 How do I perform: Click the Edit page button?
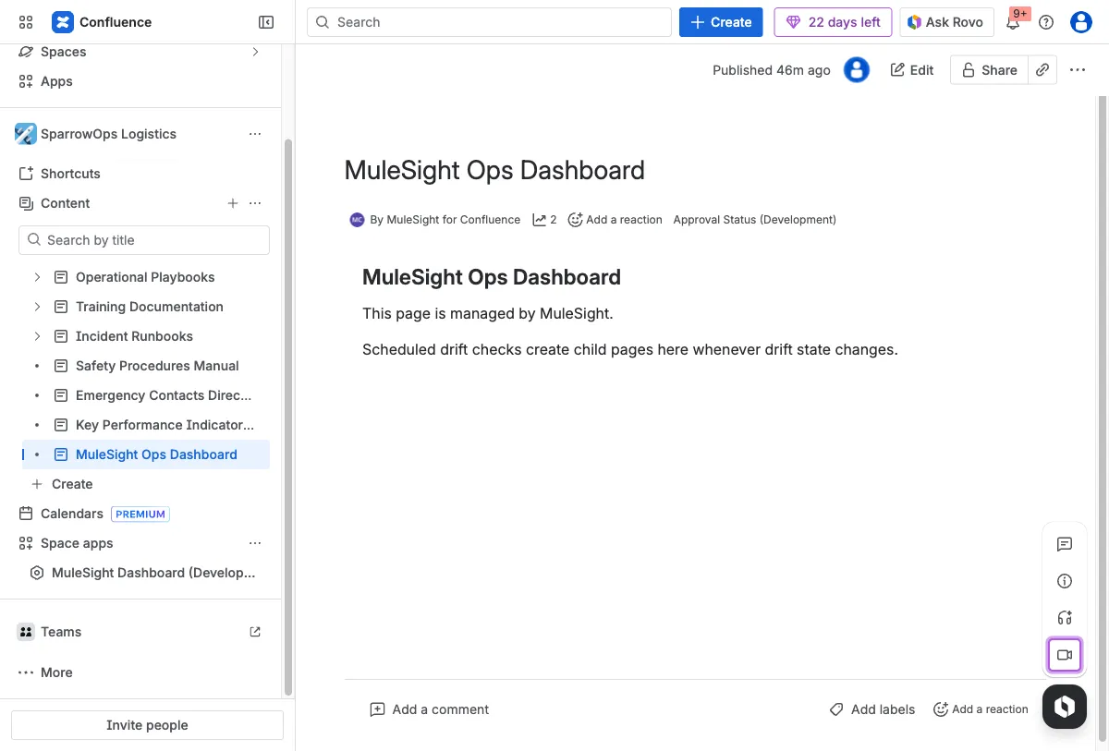click(911, 70)
